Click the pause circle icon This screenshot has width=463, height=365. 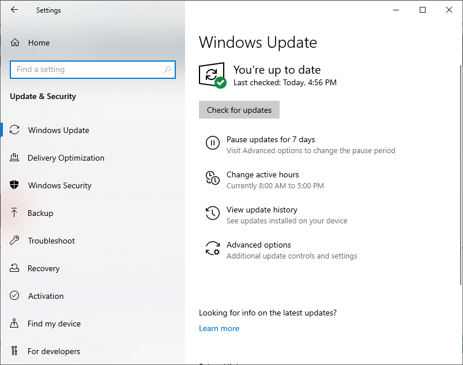pos(212,143)
